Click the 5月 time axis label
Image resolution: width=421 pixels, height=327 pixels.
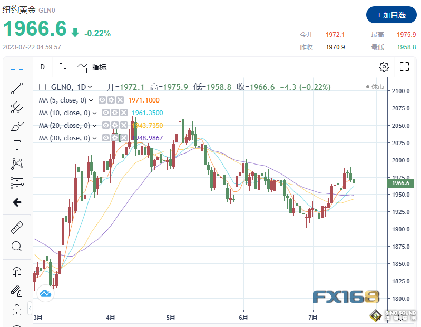[171, 318]
